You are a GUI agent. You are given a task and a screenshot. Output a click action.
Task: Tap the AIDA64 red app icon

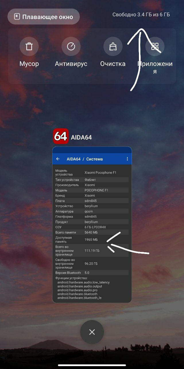click(x=61, y=136)
